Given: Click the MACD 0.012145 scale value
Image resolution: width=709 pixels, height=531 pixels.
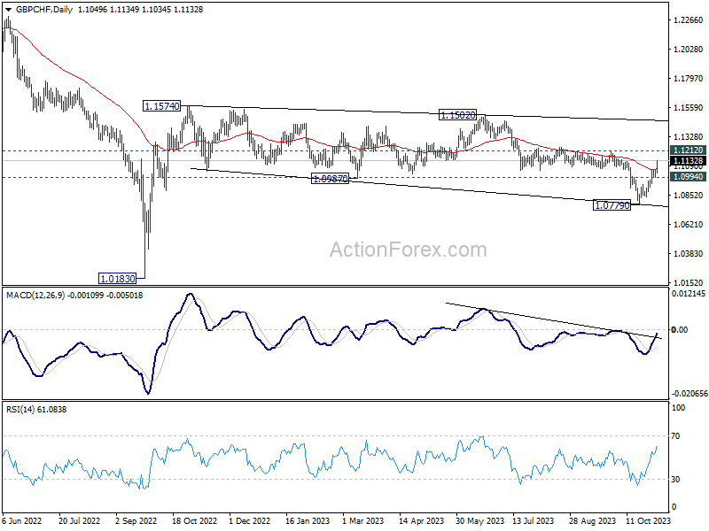Looking at the screenshot, I should [689, 294].
